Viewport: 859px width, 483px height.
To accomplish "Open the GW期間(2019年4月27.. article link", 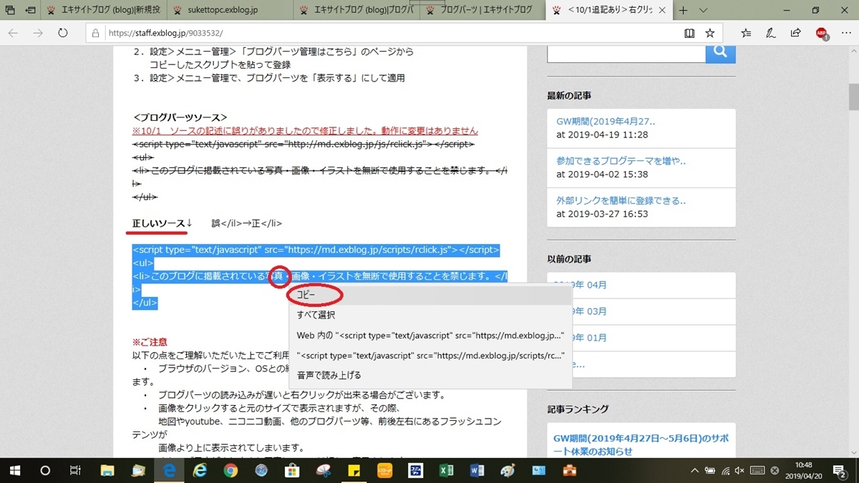I will (x=606, y=122).
